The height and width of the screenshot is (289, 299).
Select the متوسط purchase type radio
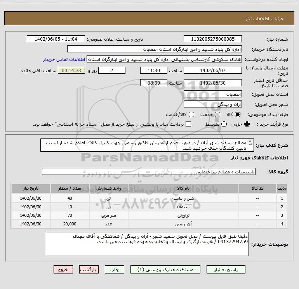(x=224, y=124)
